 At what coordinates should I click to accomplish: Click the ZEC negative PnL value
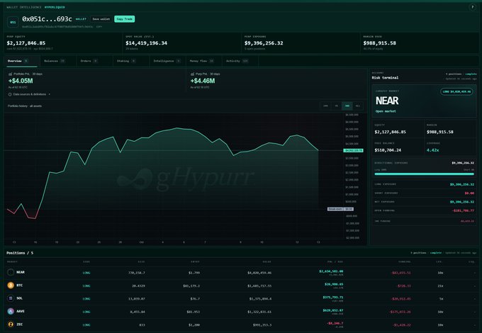tap(335, 323)
